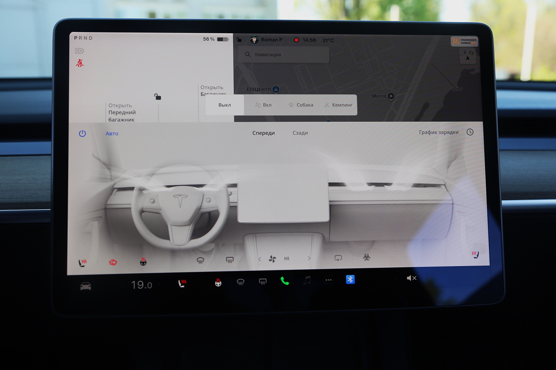Toggle Bioweapon Defense Mode biohazard icon
This screenshot has width=556, height=370.
[367, 257]
